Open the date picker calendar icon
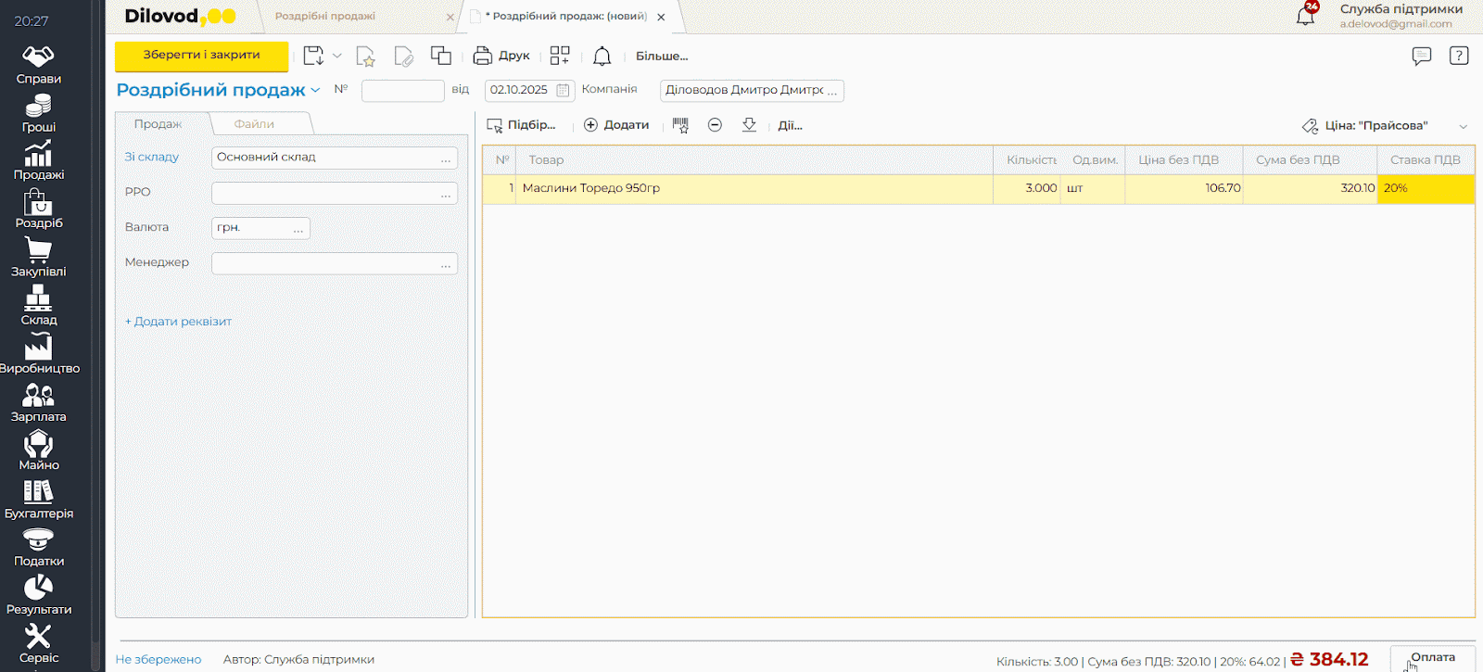This screenshot has width=1483, height=672. tap(563, 91)
